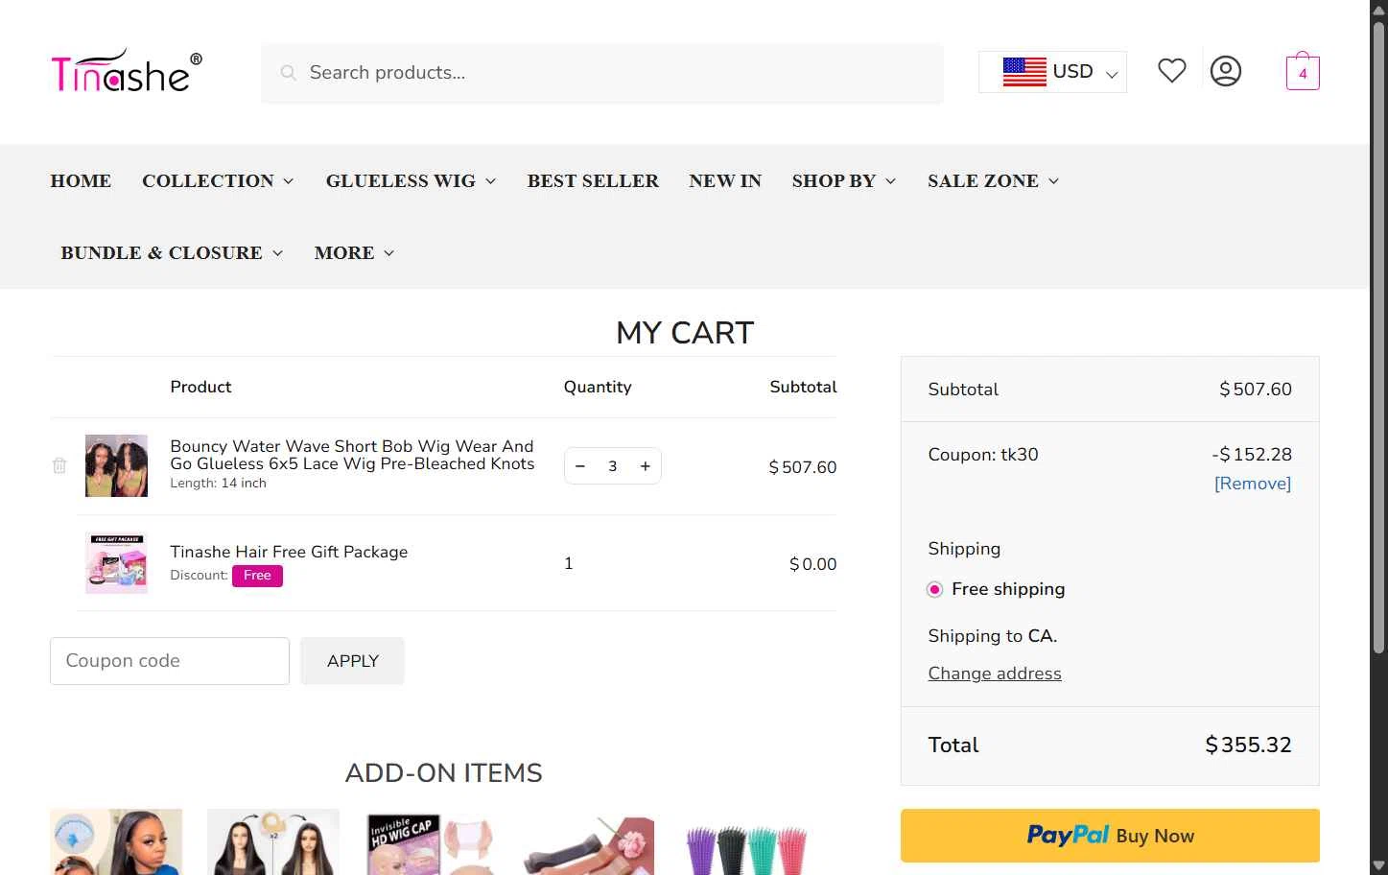
Task: Expand the COLLECTION menu
Action: pyautogui.click(x=218, y=181)
